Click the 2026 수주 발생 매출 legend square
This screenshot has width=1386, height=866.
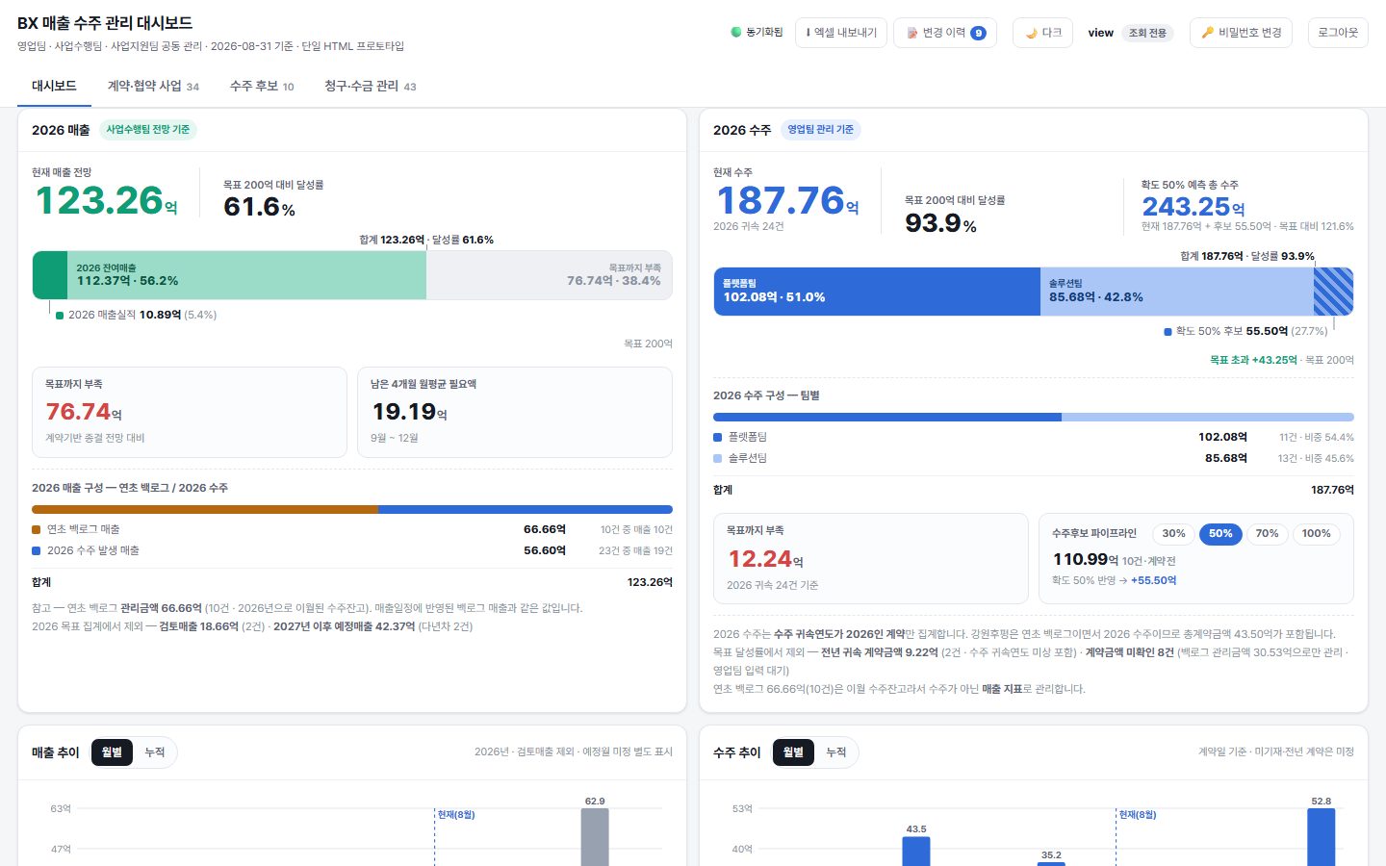[x=37, y=550]
